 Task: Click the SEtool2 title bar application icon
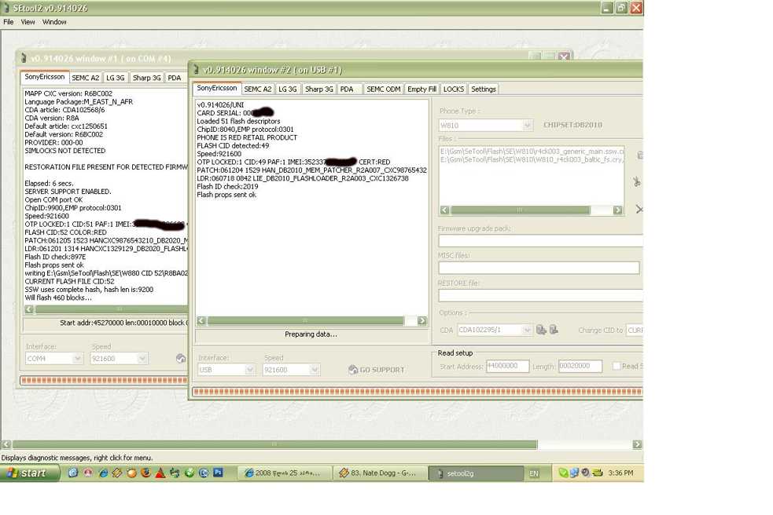[x=6, y=8]
